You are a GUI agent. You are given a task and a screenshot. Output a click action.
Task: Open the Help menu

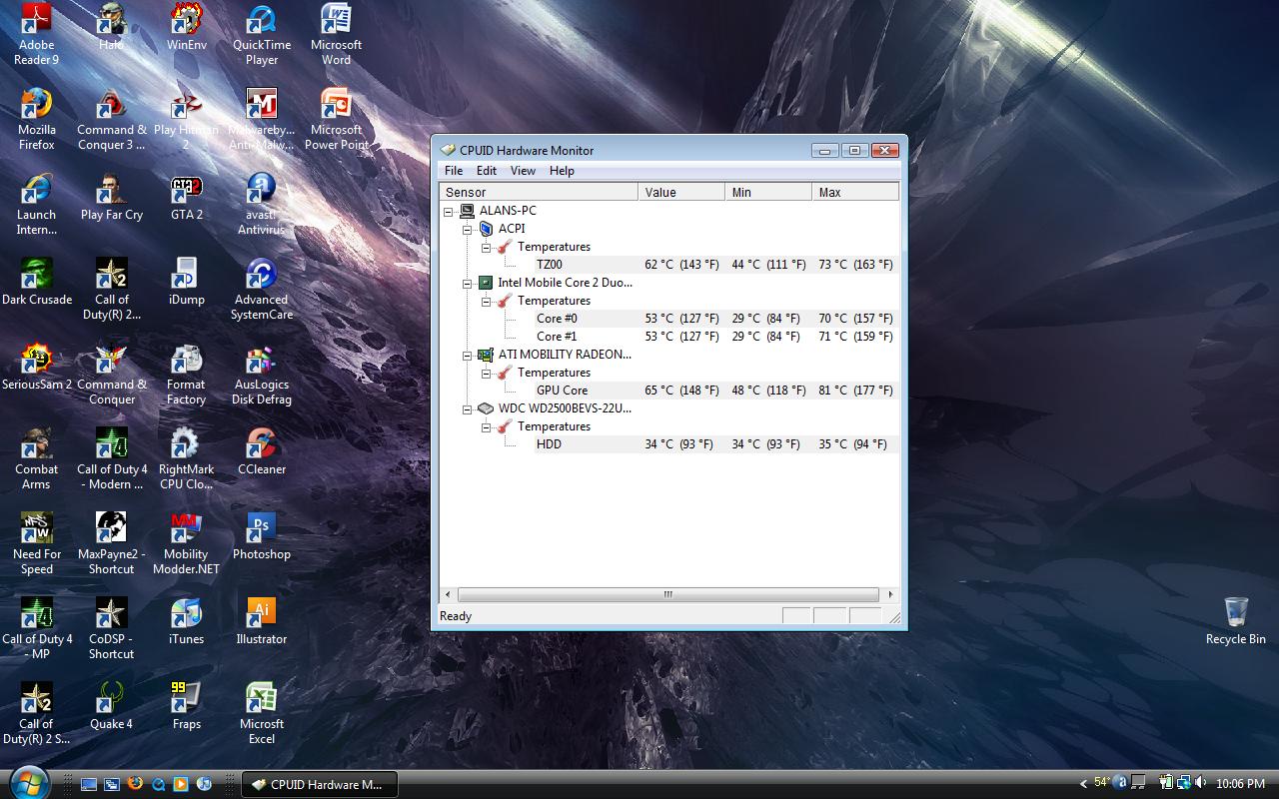[562, 171]
